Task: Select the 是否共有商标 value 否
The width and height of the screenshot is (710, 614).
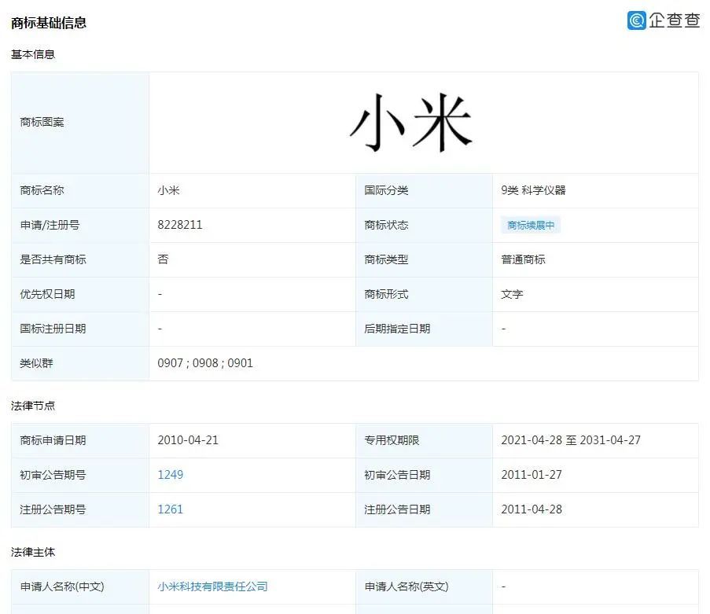Action: pos(163,259)
